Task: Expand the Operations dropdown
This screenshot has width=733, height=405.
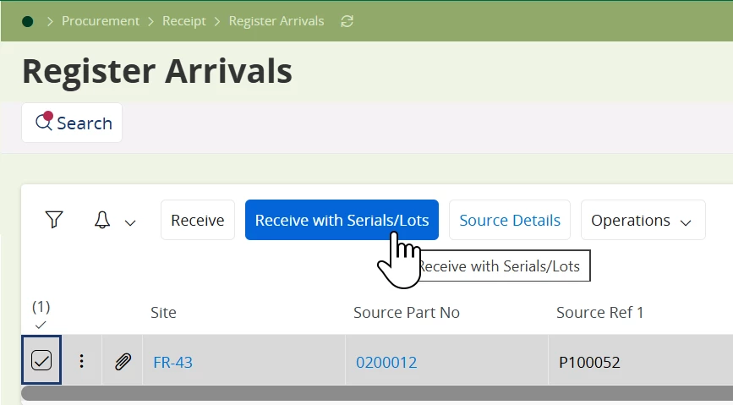Action: coord(643,220)
